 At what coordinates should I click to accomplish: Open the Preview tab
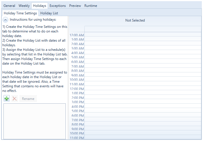click(75, 6)
